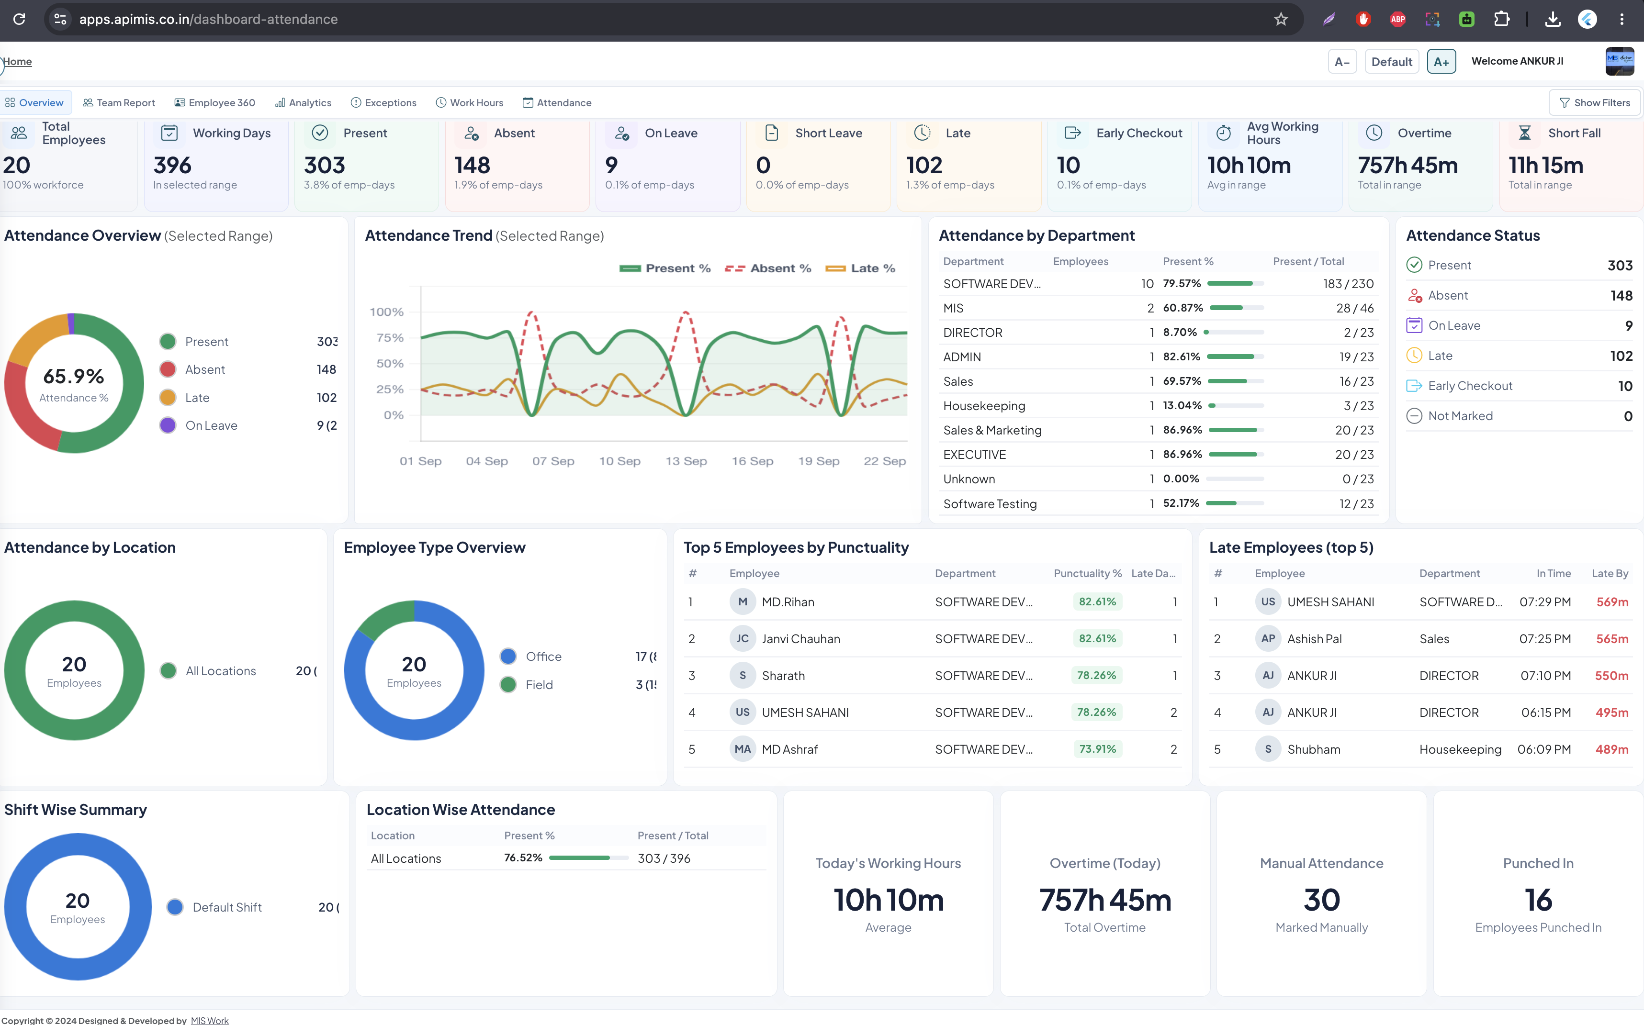Click the Software Testing department row
The height and width of the screenshot is (1025, 1644).
(x=1159, y=504)
